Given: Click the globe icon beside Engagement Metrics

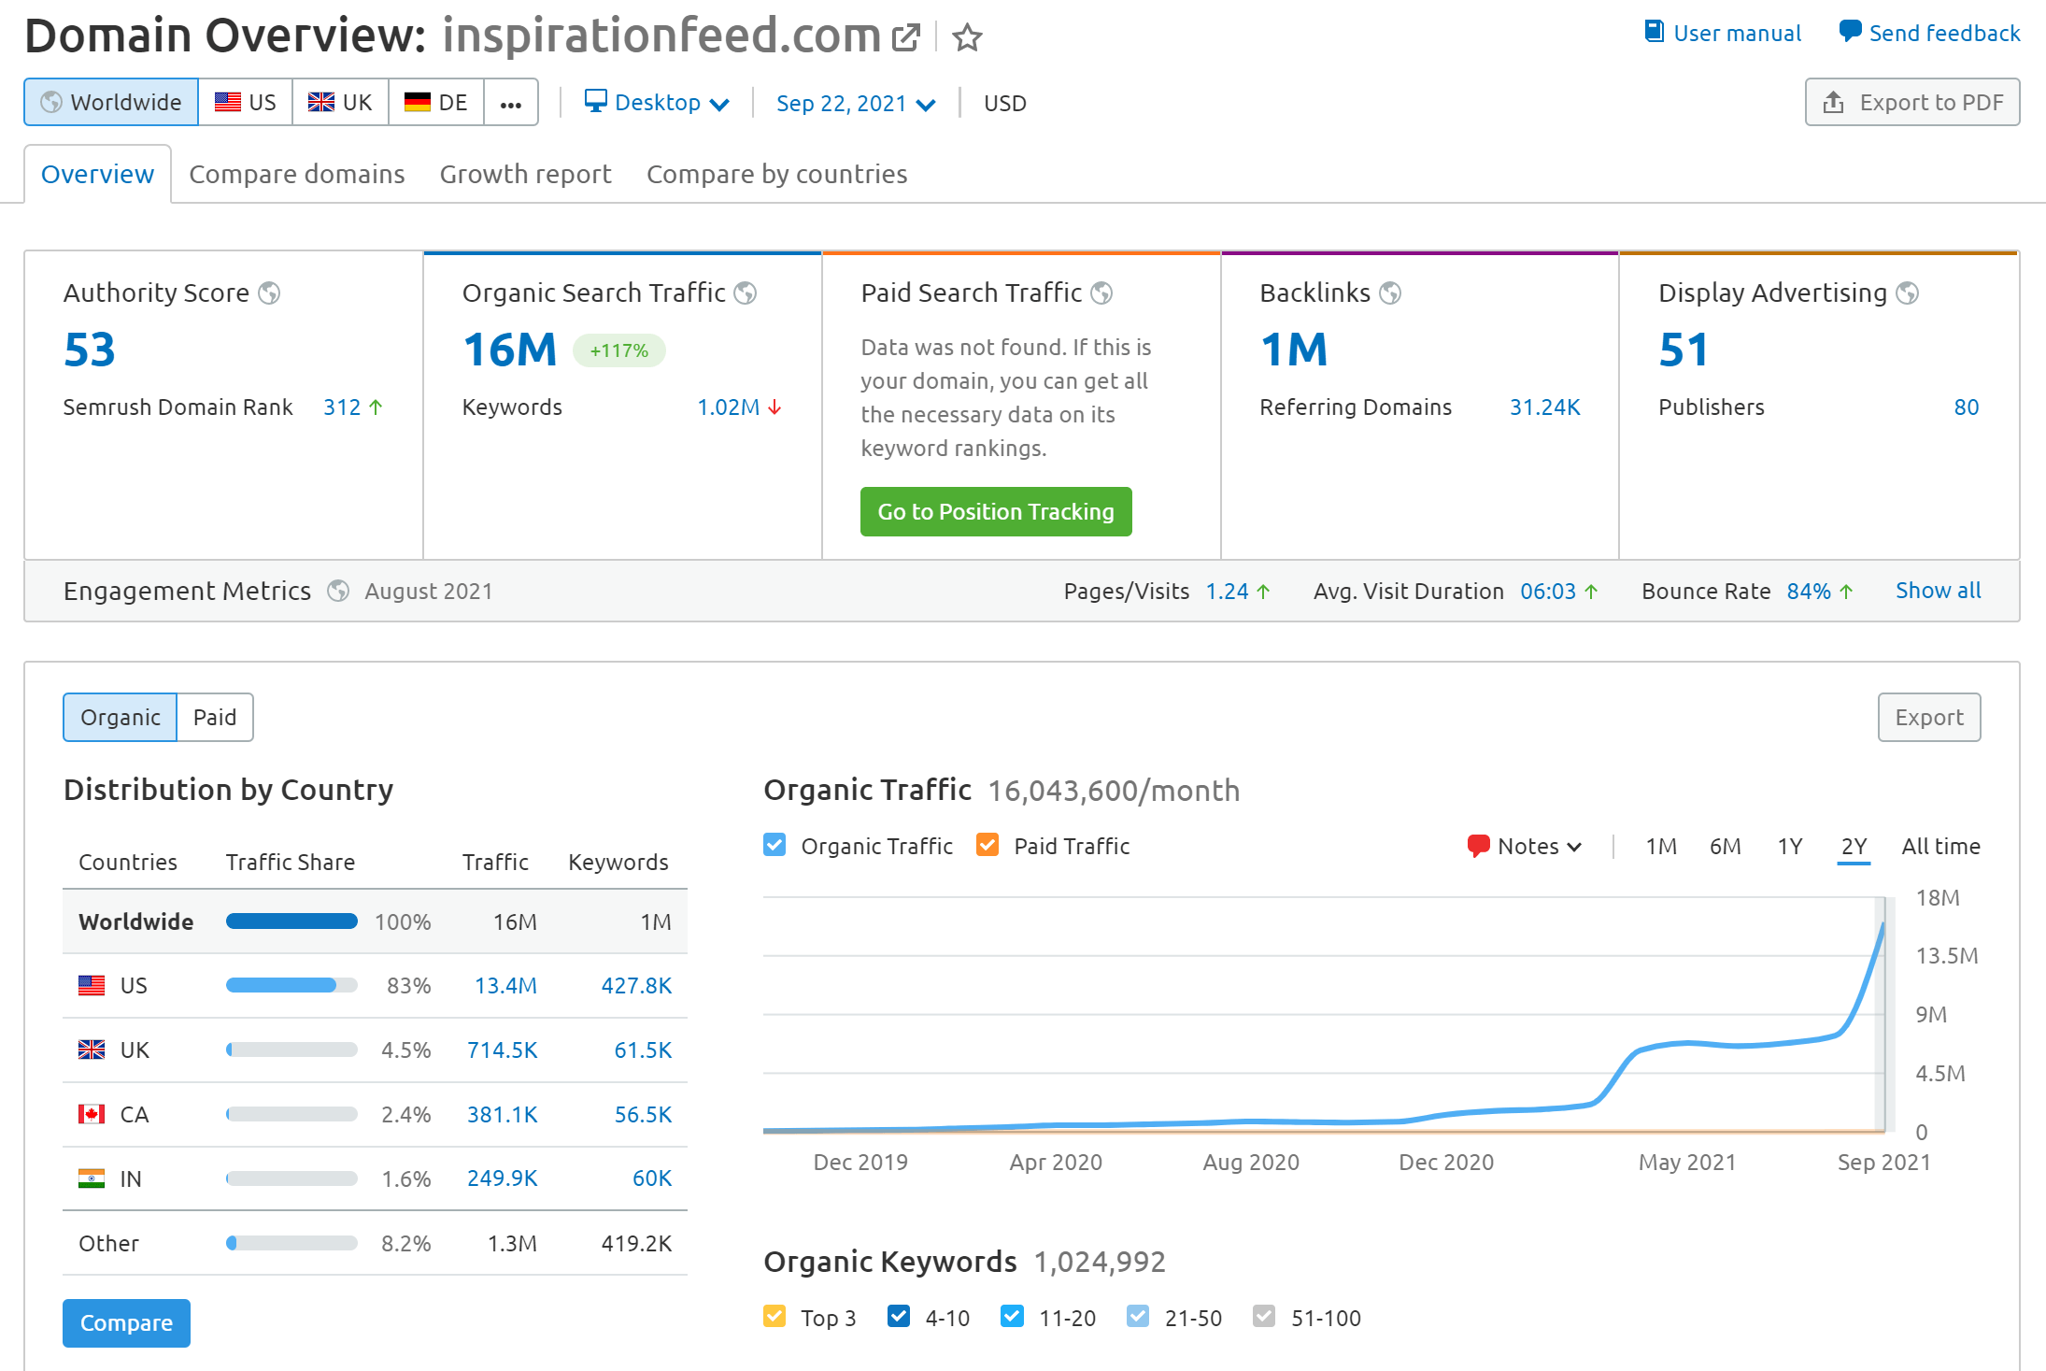Looking at the screenshot, I should click(x=338, y=591).
